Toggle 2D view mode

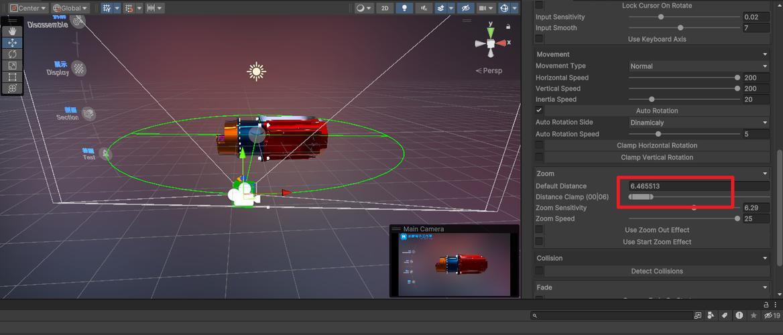(384, 8)
